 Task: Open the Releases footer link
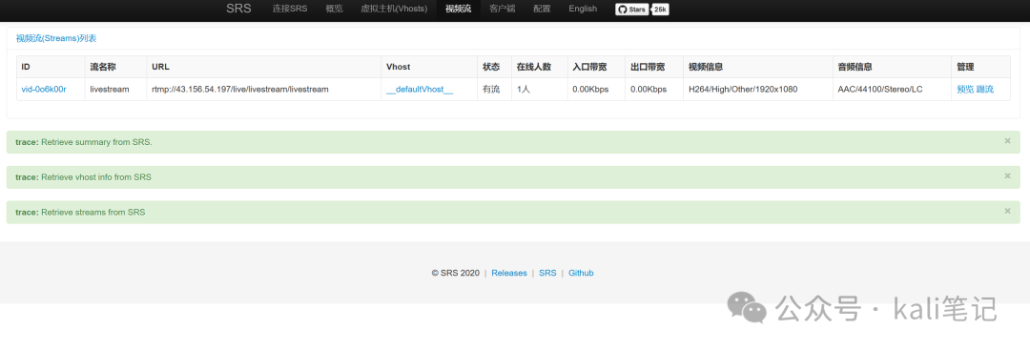(509, 273)
